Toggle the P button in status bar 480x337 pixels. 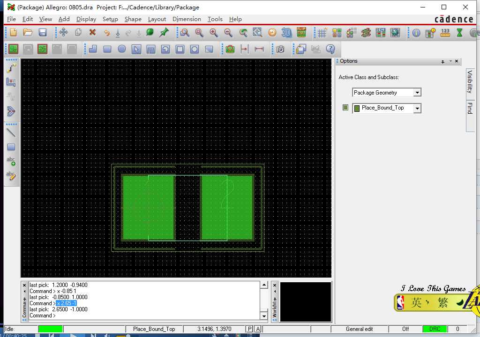point(249,329)
